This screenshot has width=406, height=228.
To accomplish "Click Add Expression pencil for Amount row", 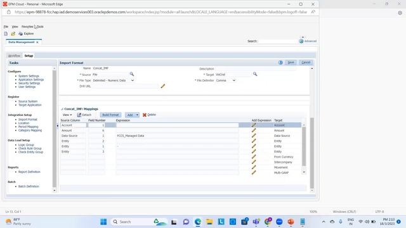I will pos(254,130).
